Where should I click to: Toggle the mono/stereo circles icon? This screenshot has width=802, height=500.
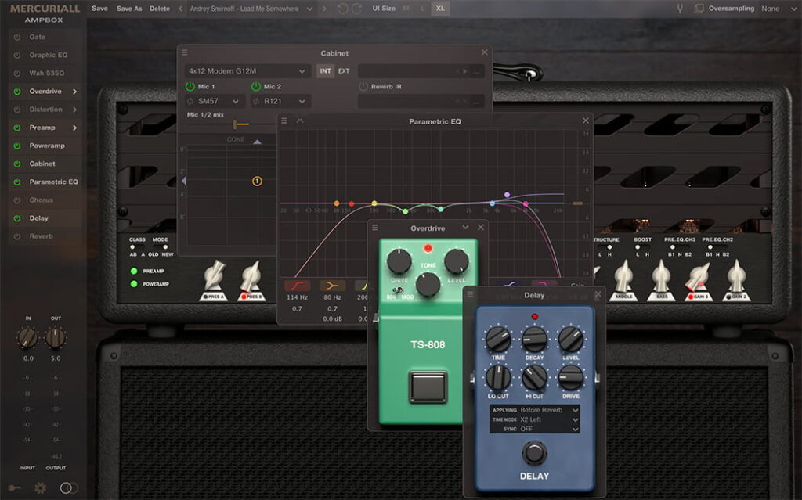(x=69, y=488)
